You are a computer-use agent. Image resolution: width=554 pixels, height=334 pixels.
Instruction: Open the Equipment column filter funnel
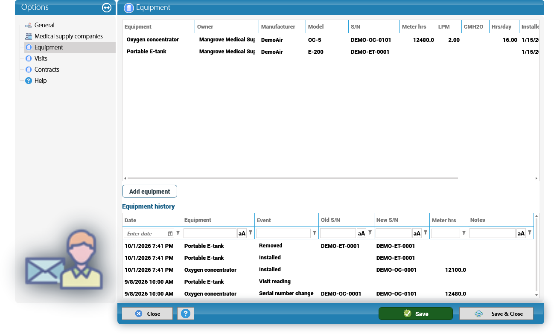pos(251,233)
